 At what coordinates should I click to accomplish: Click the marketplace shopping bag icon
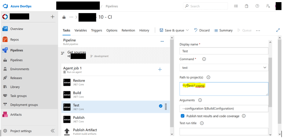(x=246, y=6)
